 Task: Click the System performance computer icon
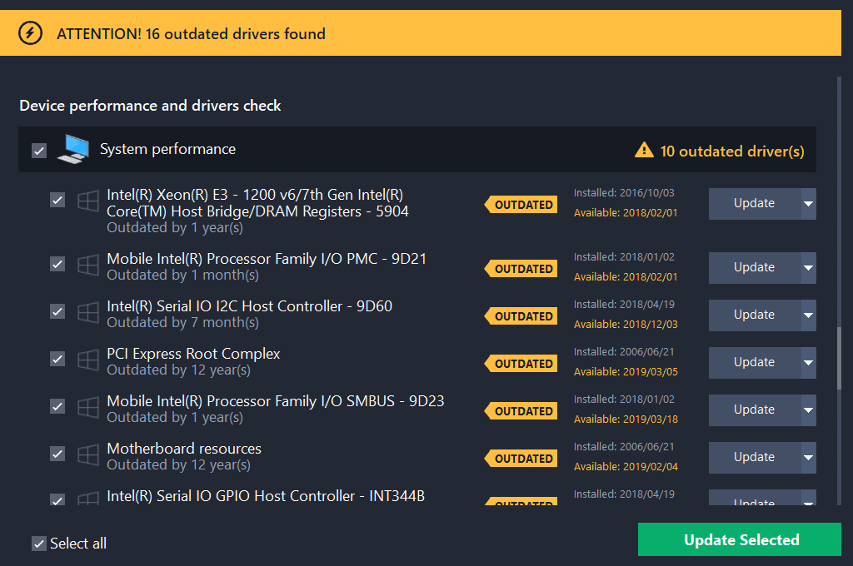click(72, 149)
